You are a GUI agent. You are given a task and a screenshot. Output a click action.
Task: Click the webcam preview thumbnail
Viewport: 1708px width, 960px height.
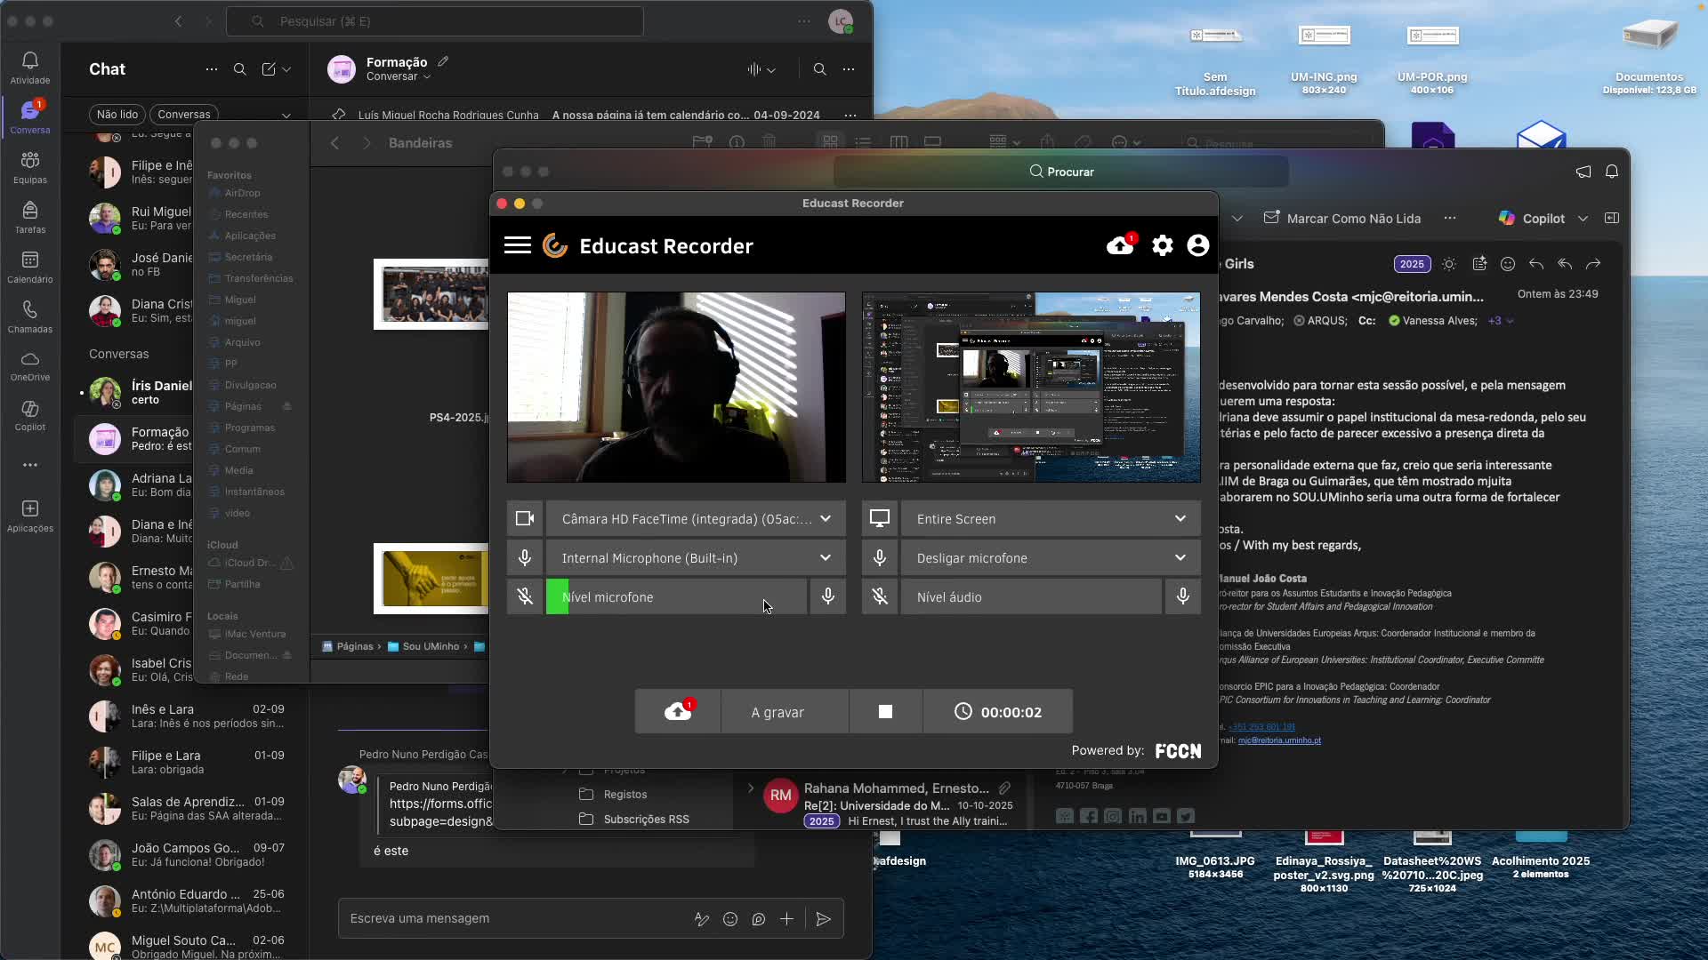click(676, 388)
